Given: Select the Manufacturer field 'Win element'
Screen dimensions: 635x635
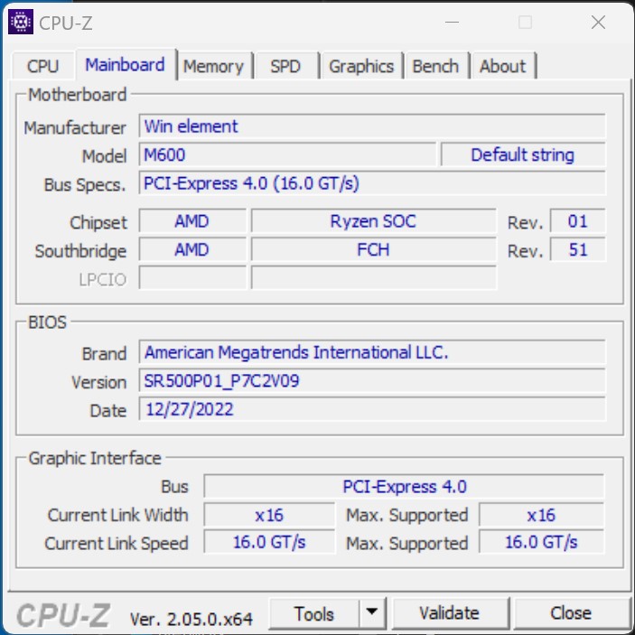Looking at the screenshot, I should tap(372, 126).
